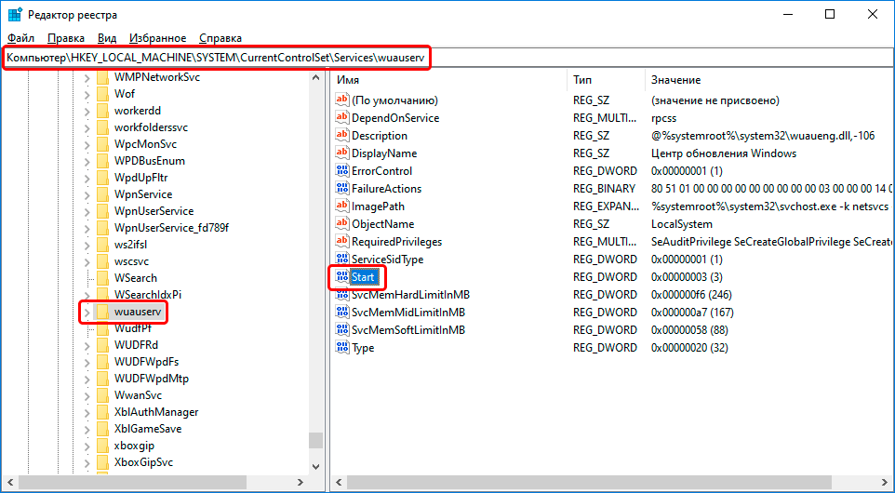Select the DWORD icon of Type value
This screenshot has height=493, width=895.
click(x=341, y=348)
